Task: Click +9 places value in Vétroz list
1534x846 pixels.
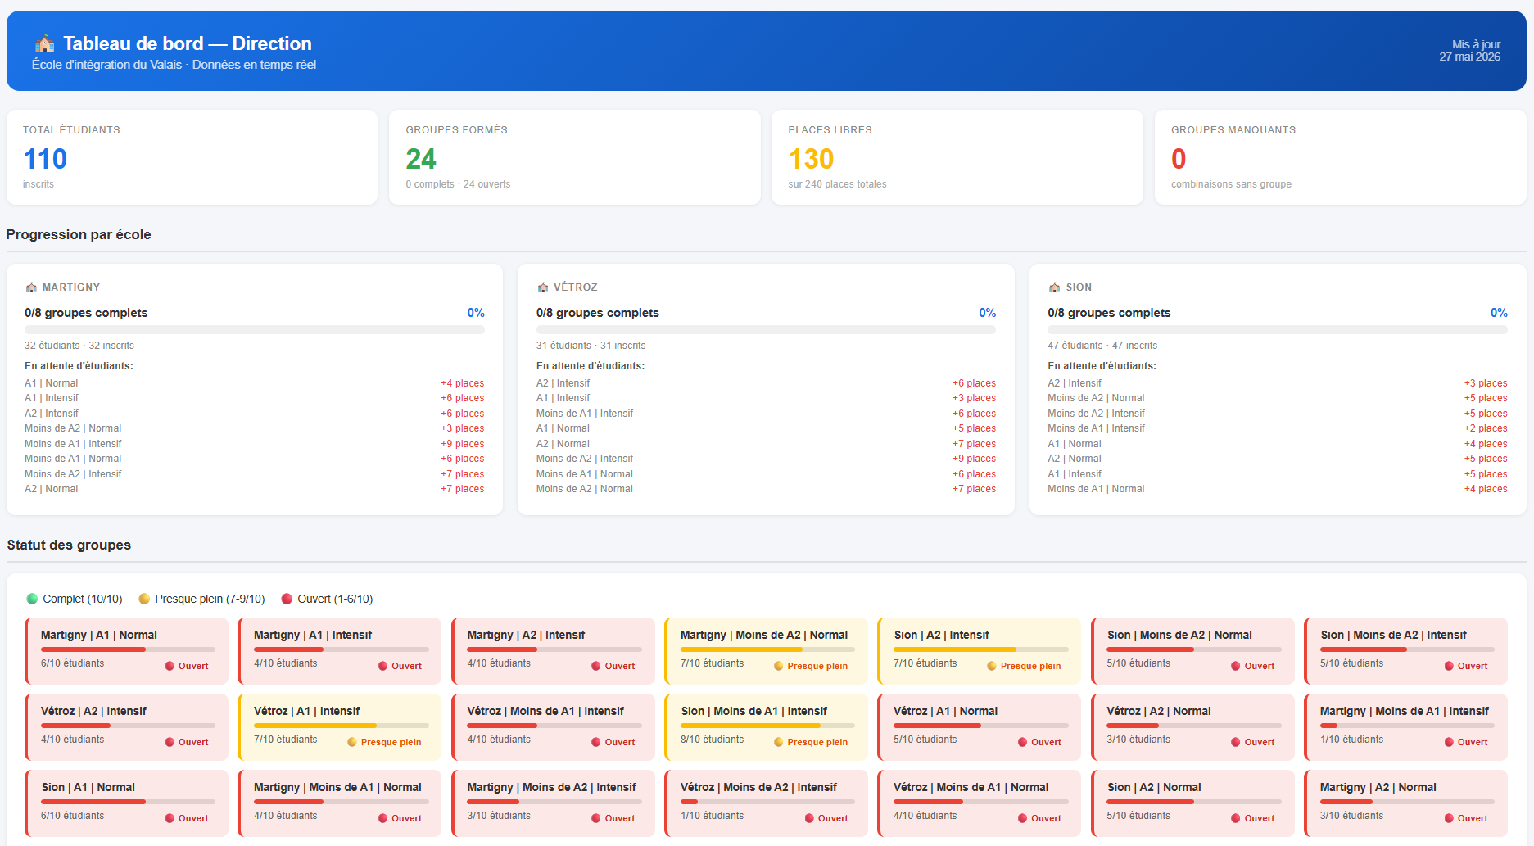Action: coord(974,459)
